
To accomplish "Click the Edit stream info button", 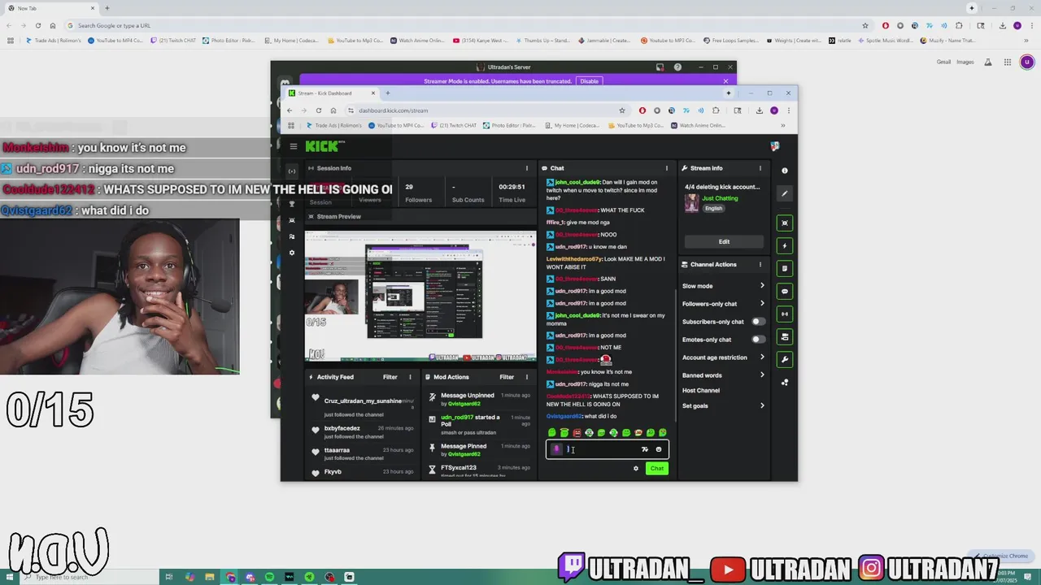I will (x=724, y=241).
